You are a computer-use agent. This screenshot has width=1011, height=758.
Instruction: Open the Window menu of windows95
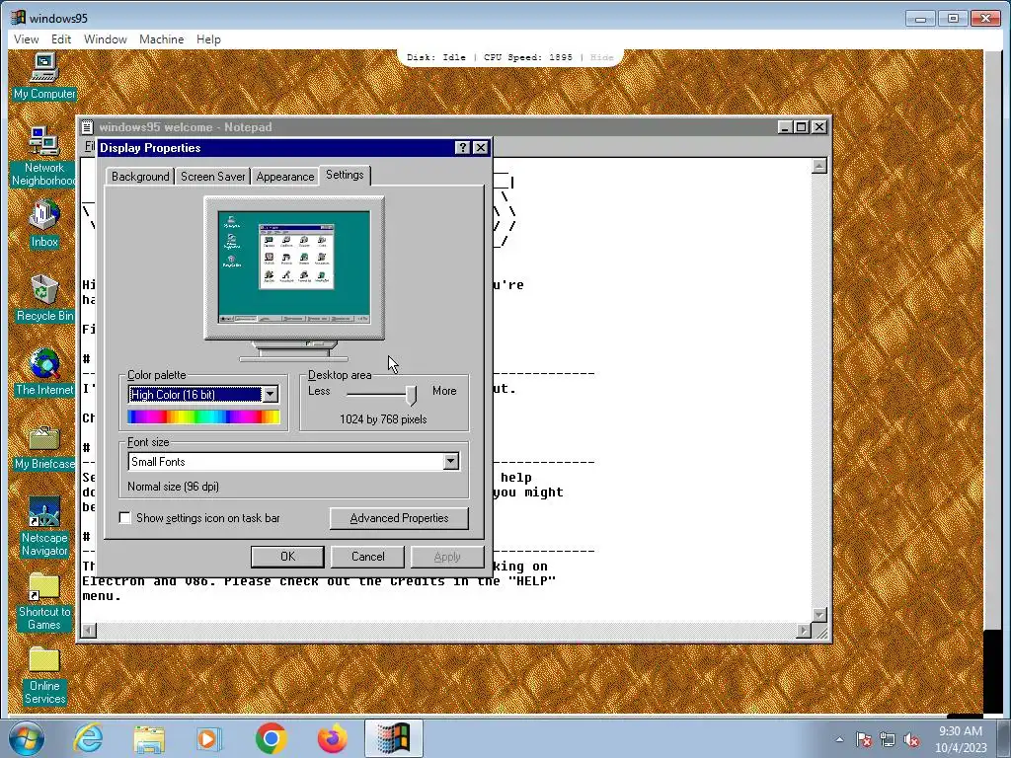tap(105, 39)
